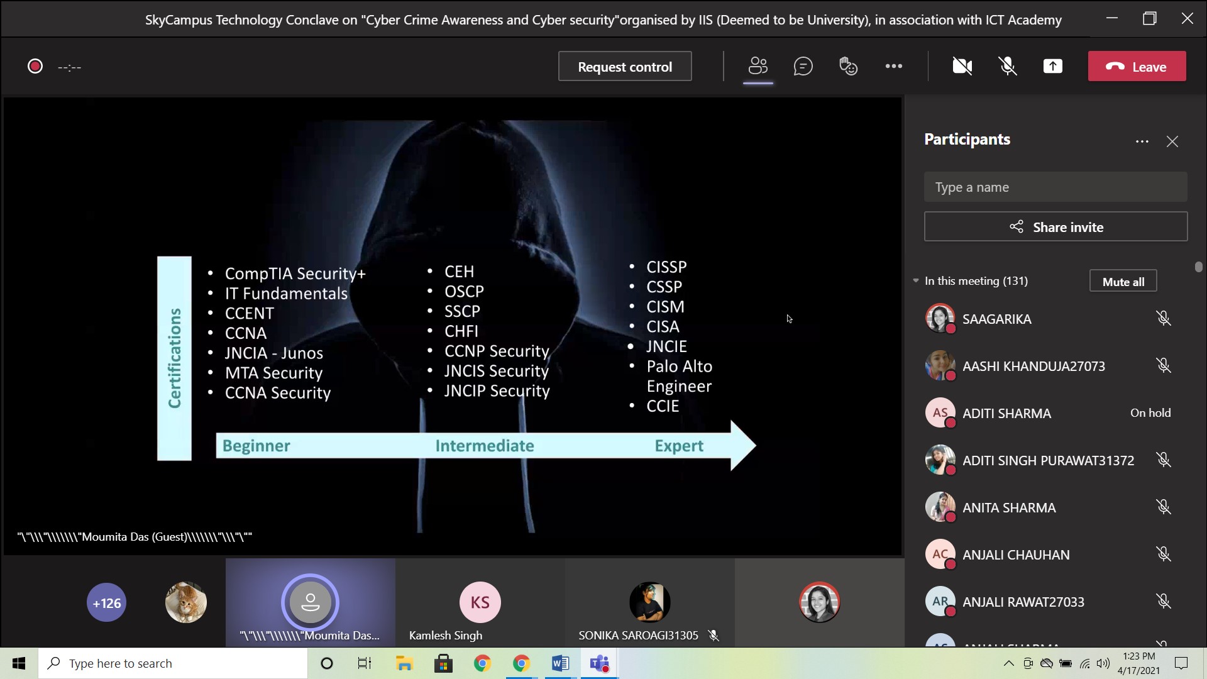Screen dimensions: 1207x679
Task: Open Participants panel more options ellipsis
Action: click(x=1142, y=141)
